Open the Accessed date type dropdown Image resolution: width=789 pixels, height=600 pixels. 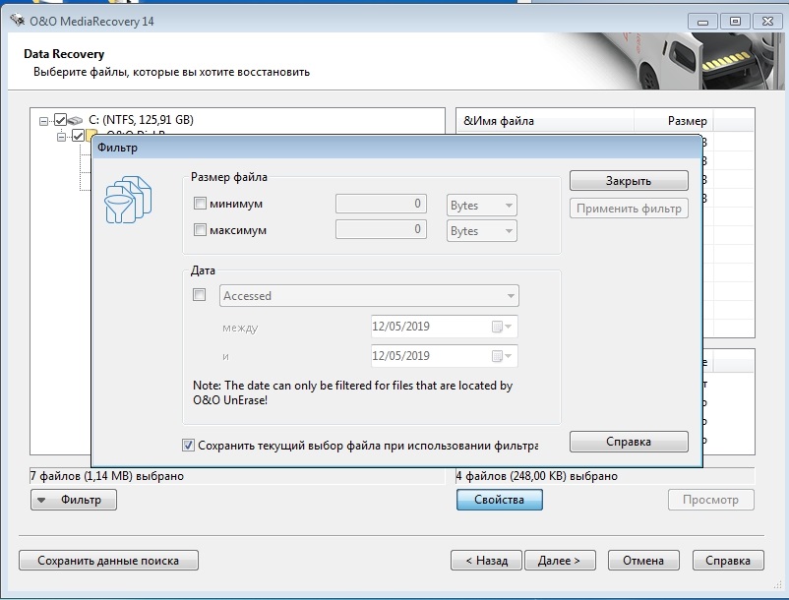point(369,296)
